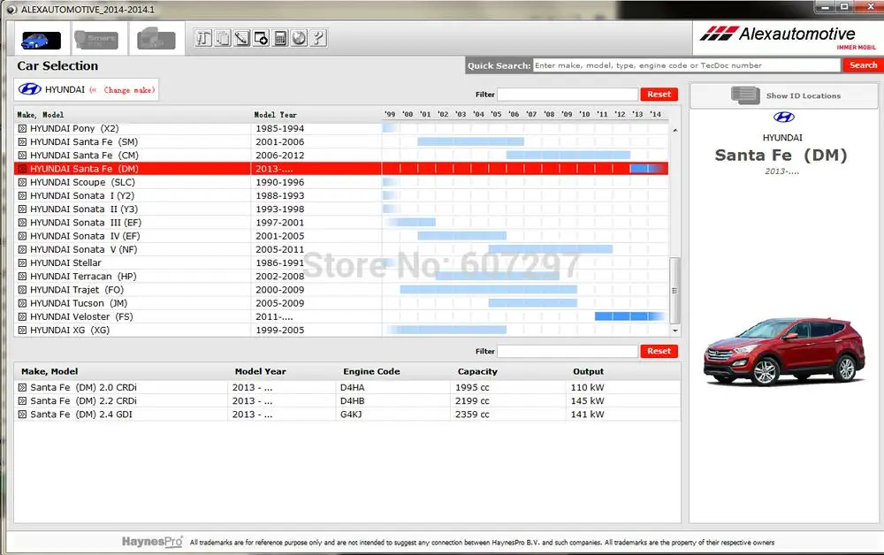The image size is (884, 555).
Task: Sort by the Capacity column header
Action: pos(477,371)
